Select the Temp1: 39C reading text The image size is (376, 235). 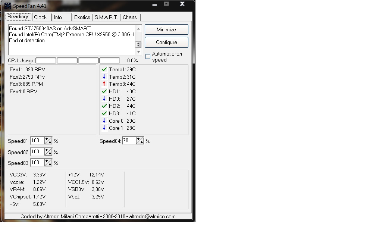tap(122, 69)
